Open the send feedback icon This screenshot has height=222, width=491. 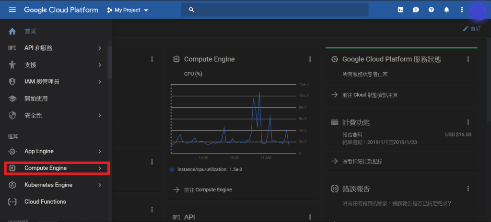tap(416, 10)
